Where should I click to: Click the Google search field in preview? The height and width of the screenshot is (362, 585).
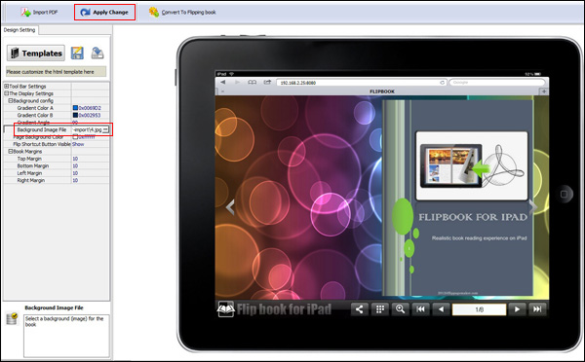point(497,83)
